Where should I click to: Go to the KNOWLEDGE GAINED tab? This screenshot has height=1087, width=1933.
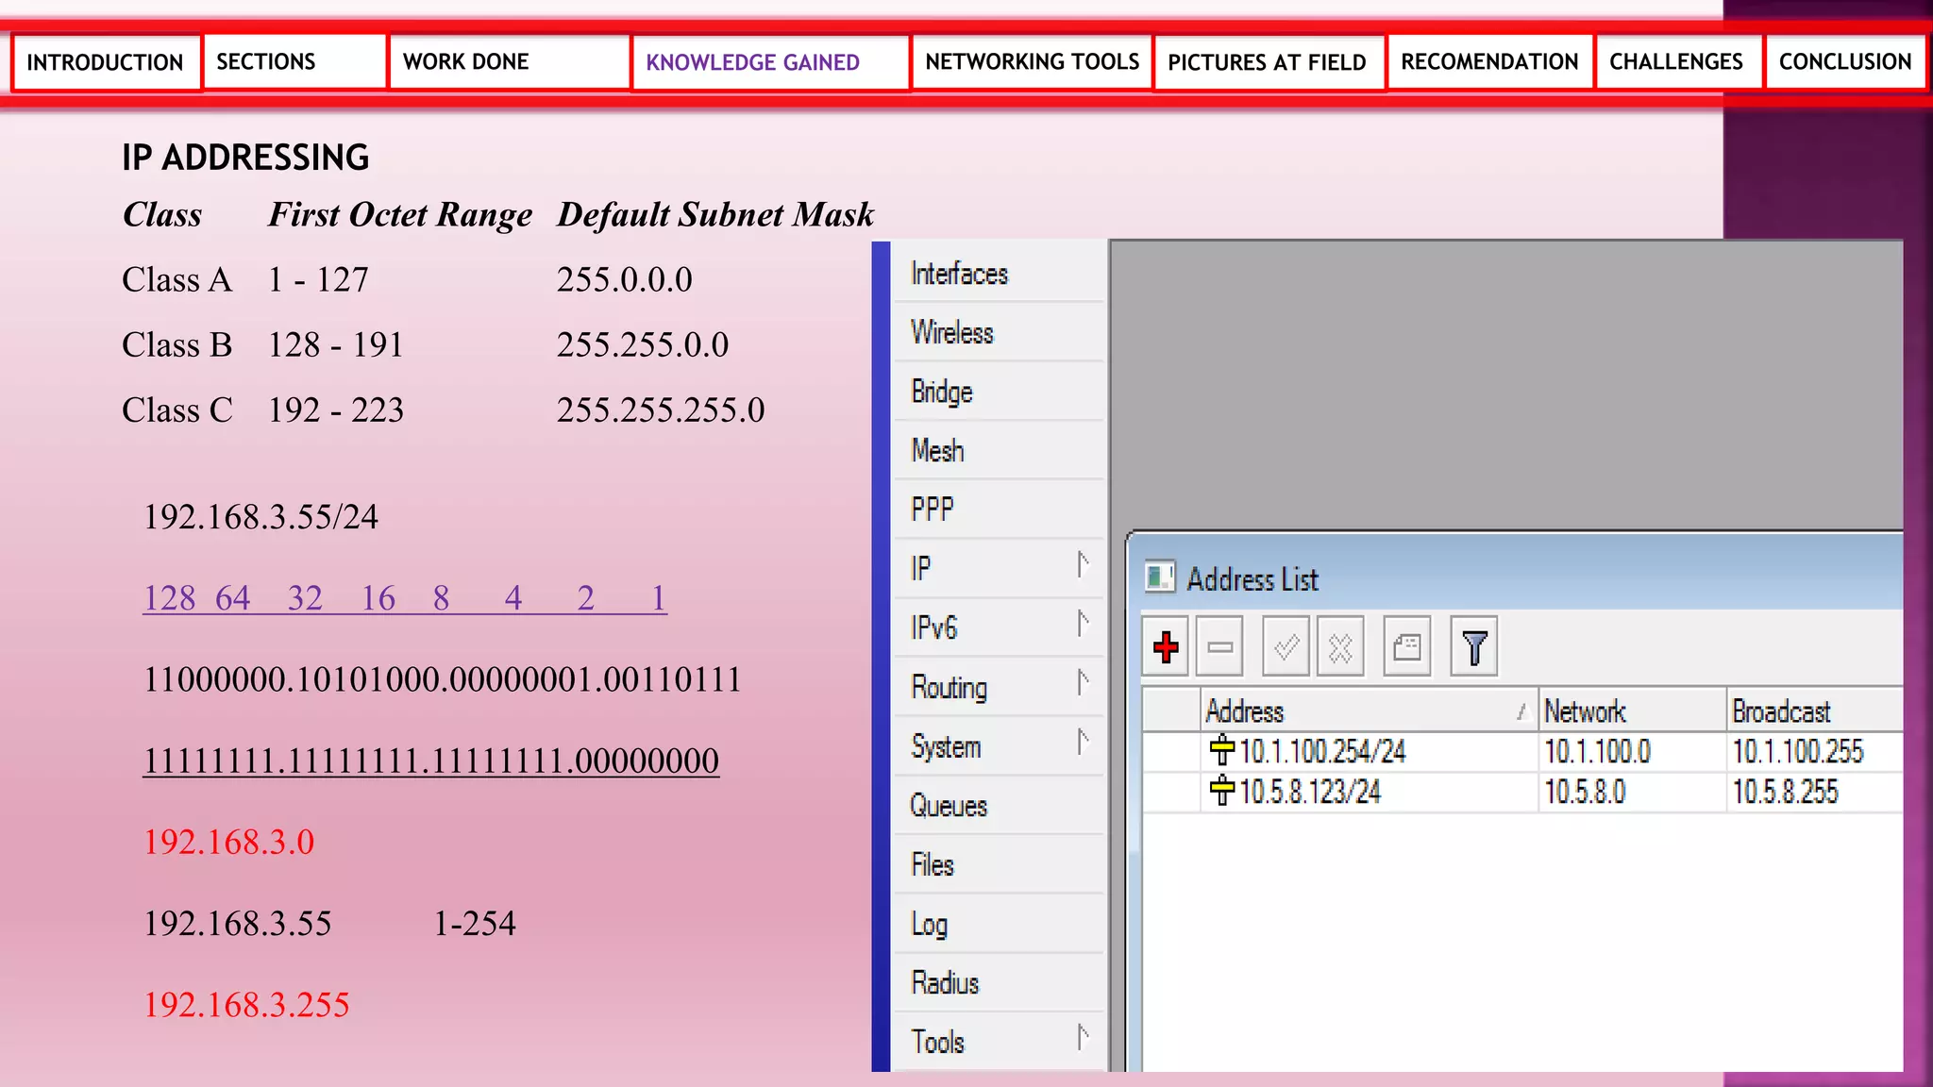click(x=752, y=63)
